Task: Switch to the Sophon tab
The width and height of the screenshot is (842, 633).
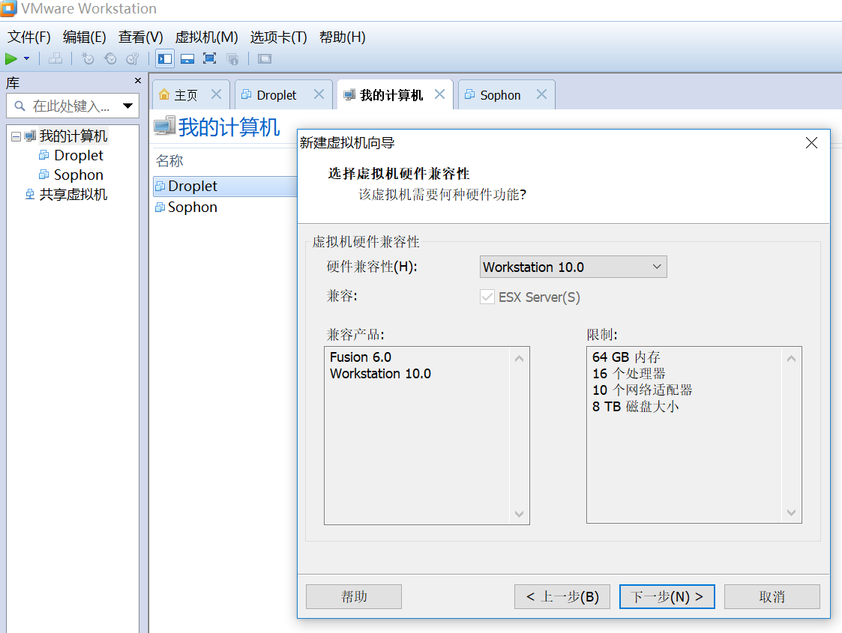Action: (x=500, y=95)
